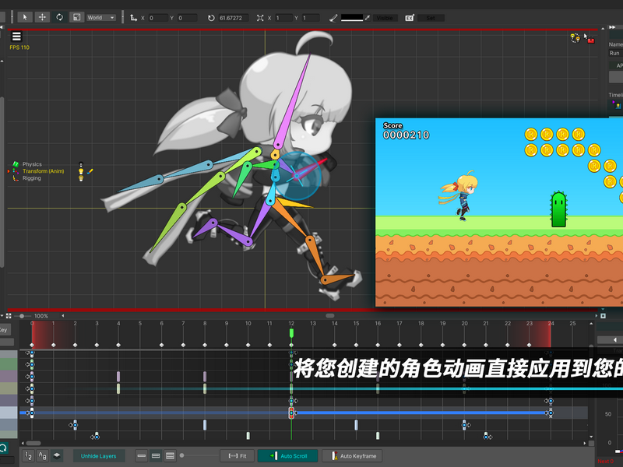The height and width of the screenshot is (467, 623).
Task: Click the position Y input field
Action: coord(187,18)
